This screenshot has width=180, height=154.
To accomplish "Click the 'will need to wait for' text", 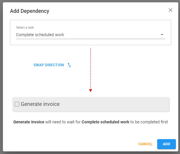I will tap(63, 122).
